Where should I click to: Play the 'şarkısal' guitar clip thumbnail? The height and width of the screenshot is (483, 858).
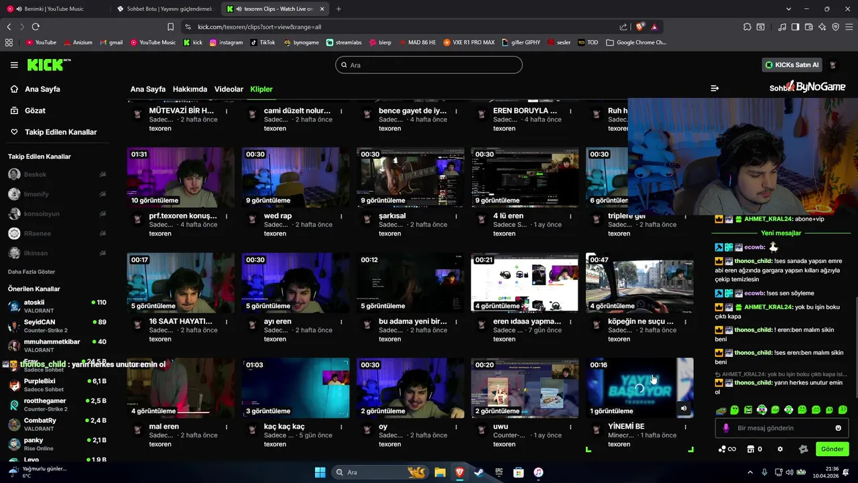click(x=410, y=177)
